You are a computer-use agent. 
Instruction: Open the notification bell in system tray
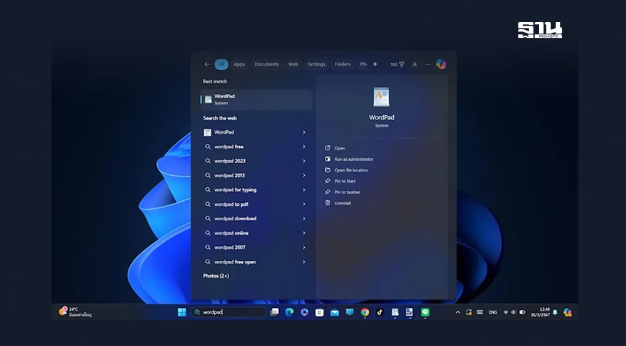[x=555, y=312]
